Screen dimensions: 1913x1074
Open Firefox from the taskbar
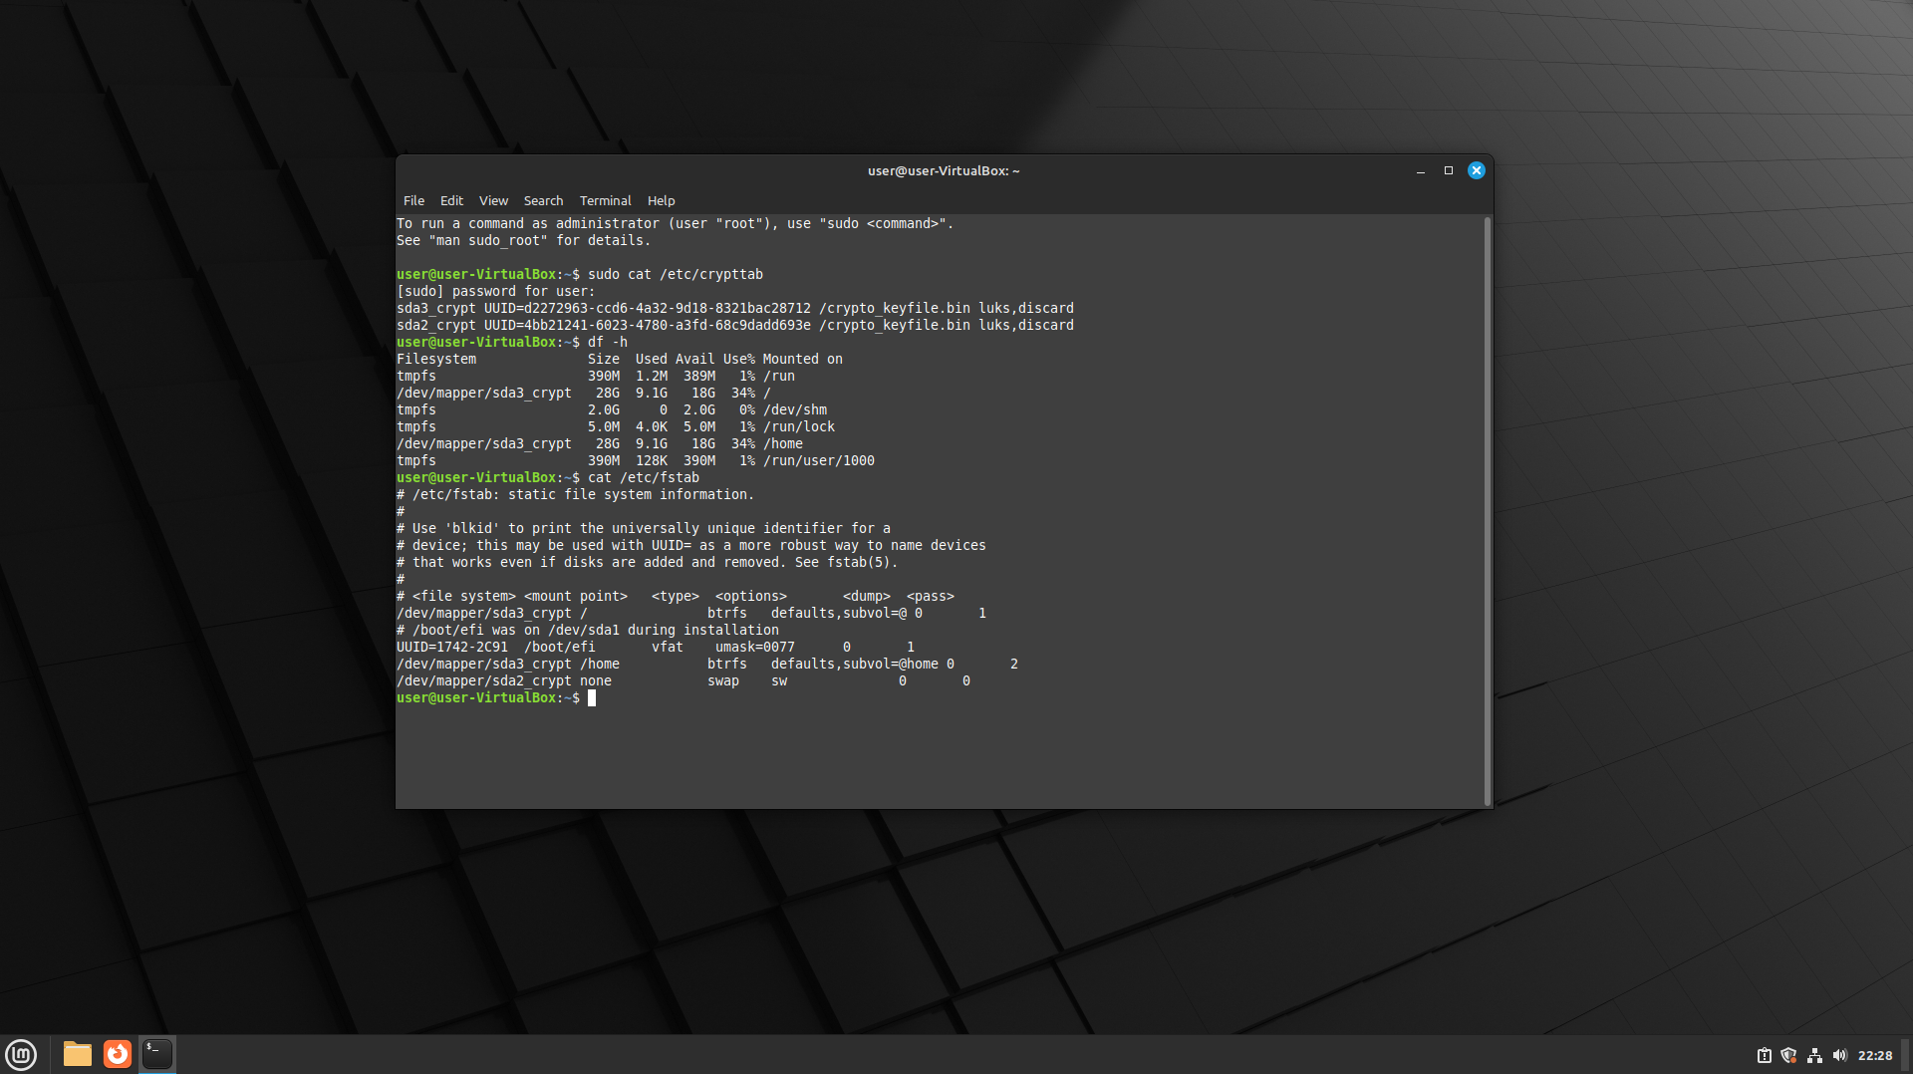coord(118,1054)
